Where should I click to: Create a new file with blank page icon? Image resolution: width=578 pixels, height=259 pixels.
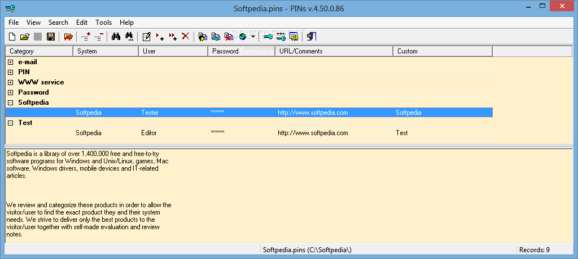(12, 37)
